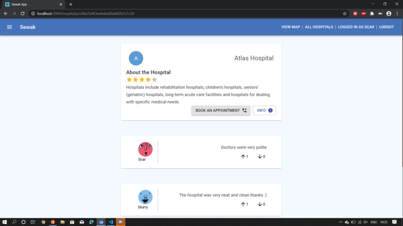
Task: Downvote the 'Doctors were very polite' review
Action: tap(261, 157)
